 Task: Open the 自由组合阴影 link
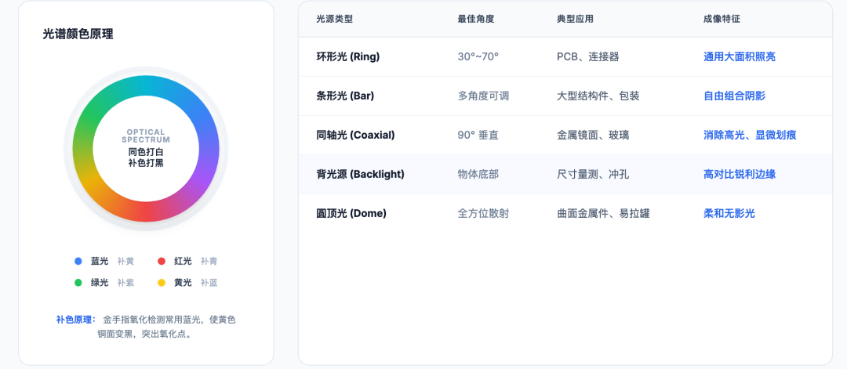734,96
